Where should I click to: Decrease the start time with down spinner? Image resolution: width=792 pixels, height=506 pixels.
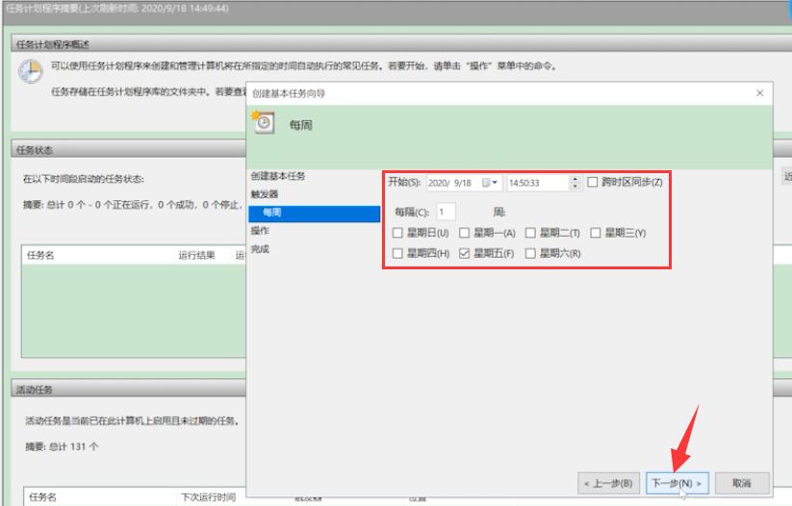click(x=575, y=187)
